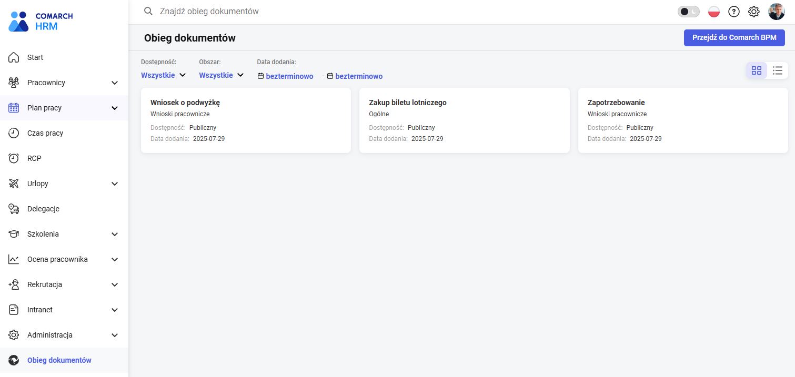Click the RCP alarm clock icon
Screen dimensions: 795x377
pyautogui.click(x=14, y=158)
